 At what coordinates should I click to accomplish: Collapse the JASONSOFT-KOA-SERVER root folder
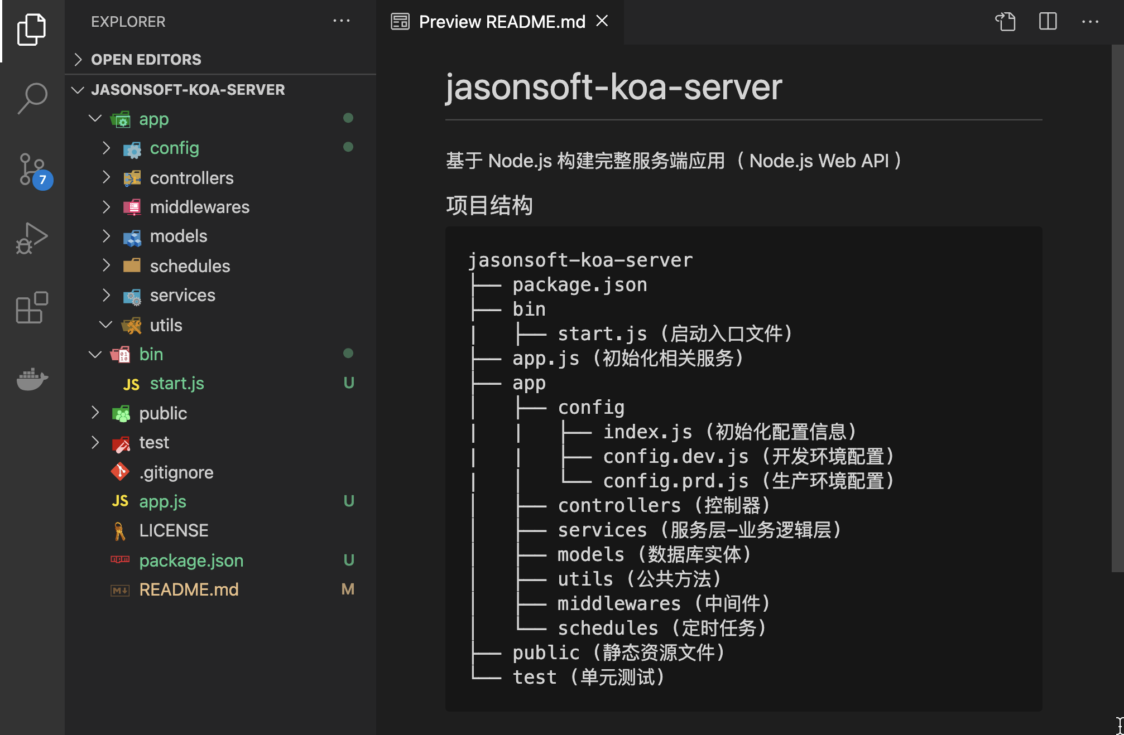(188, 90)
